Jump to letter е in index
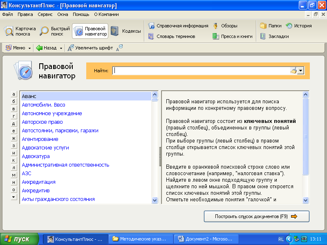327x245 pixels. click(13, 131)
